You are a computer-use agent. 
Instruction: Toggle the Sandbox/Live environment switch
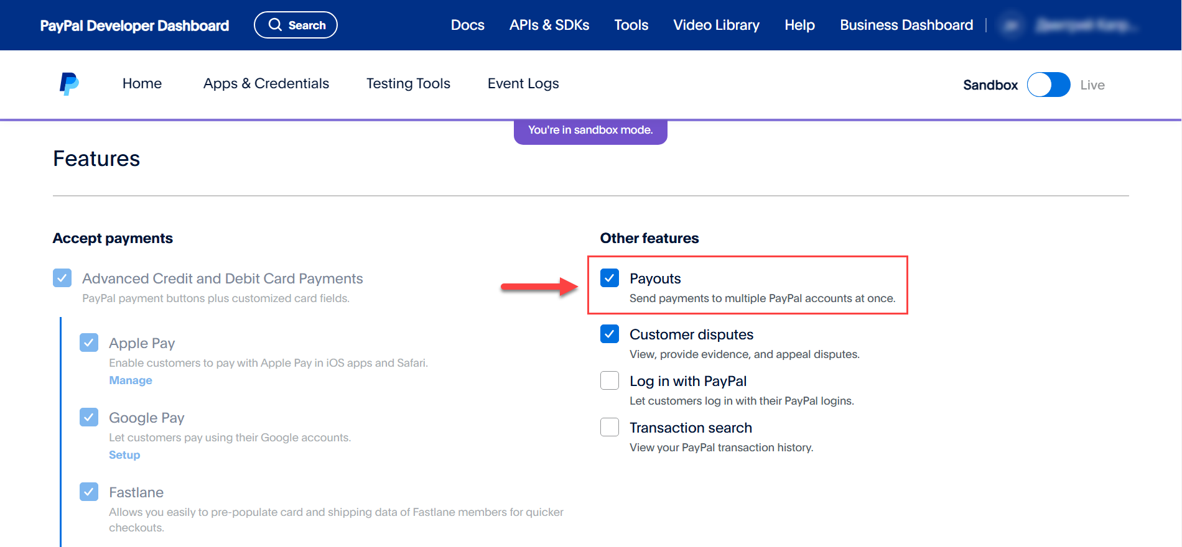click(x=1048, y=85)
